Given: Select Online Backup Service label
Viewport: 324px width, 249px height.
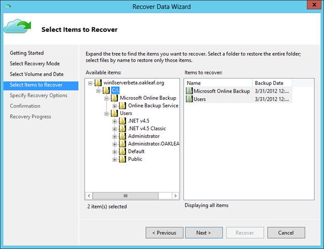Looking at the screenshot, I should coord(153,106).
